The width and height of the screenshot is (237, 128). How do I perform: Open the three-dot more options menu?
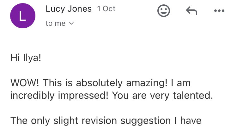click(219, 11)
